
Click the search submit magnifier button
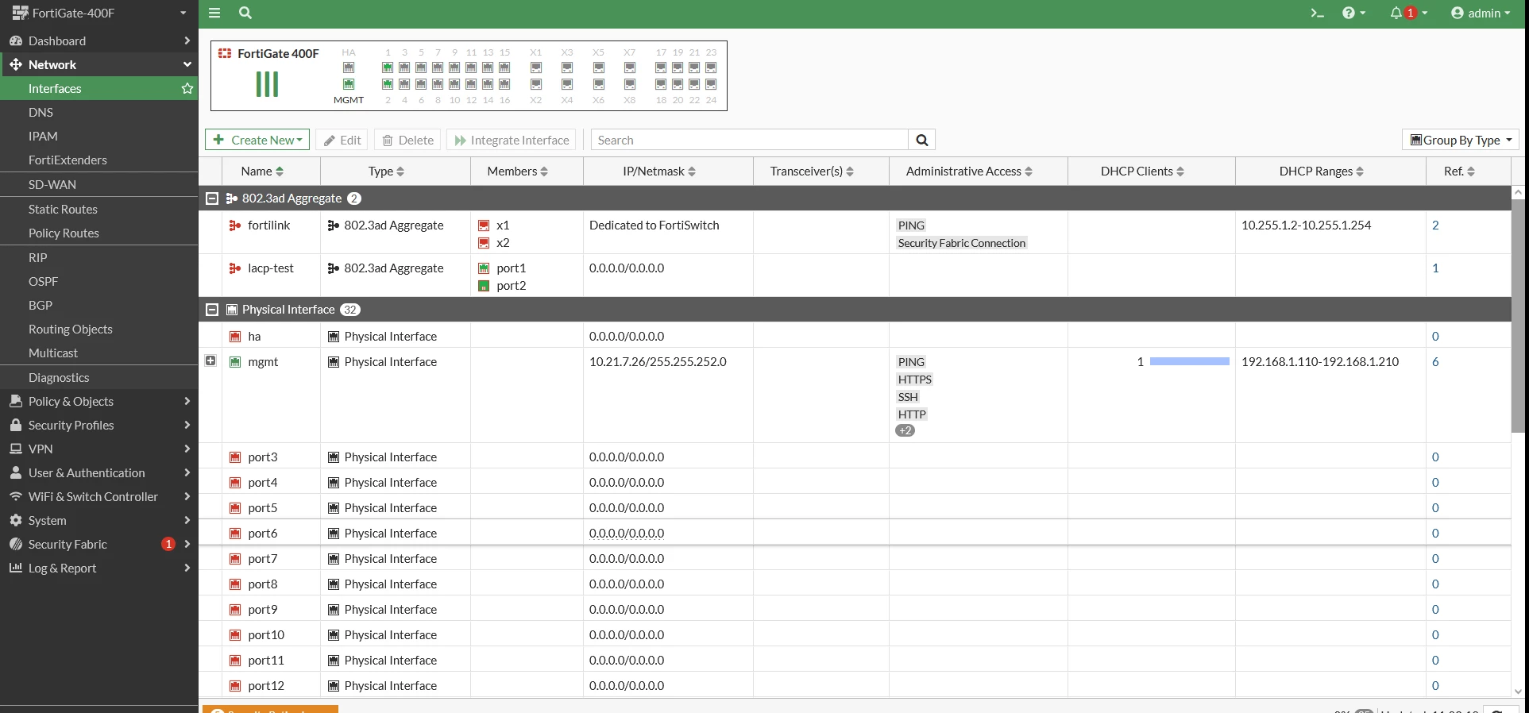(922, 140)
